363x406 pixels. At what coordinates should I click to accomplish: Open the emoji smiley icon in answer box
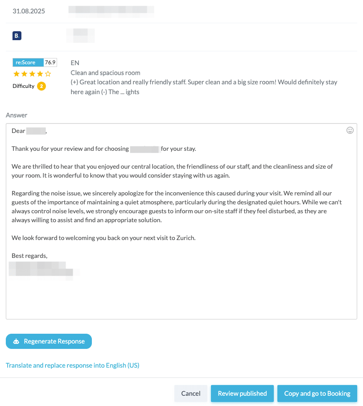(350, 130)
